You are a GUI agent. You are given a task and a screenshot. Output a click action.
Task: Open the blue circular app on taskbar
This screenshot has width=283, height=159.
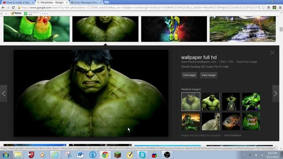click(x=92, y=155)
